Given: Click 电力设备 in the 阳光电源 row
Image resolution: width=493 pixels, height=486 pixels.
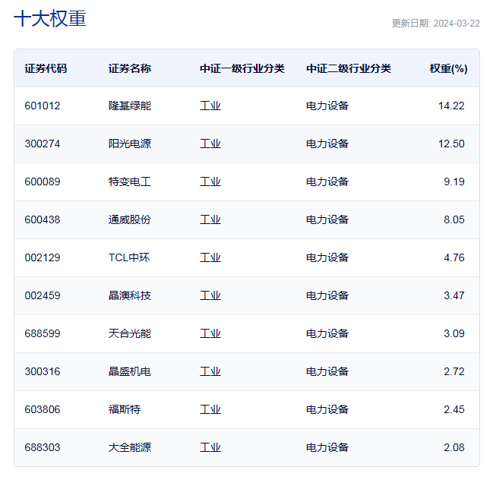Looking at the screenshot, I should (x=327, y=144).
